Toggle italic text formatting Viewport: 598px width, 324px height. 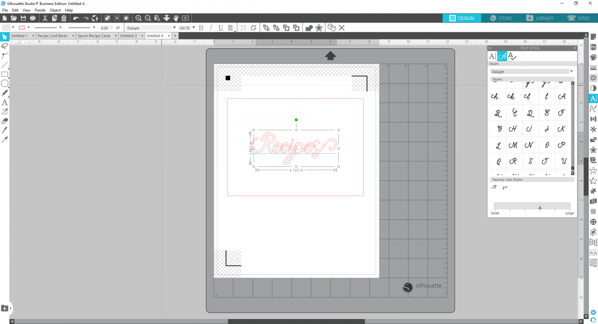coord(211,28)
